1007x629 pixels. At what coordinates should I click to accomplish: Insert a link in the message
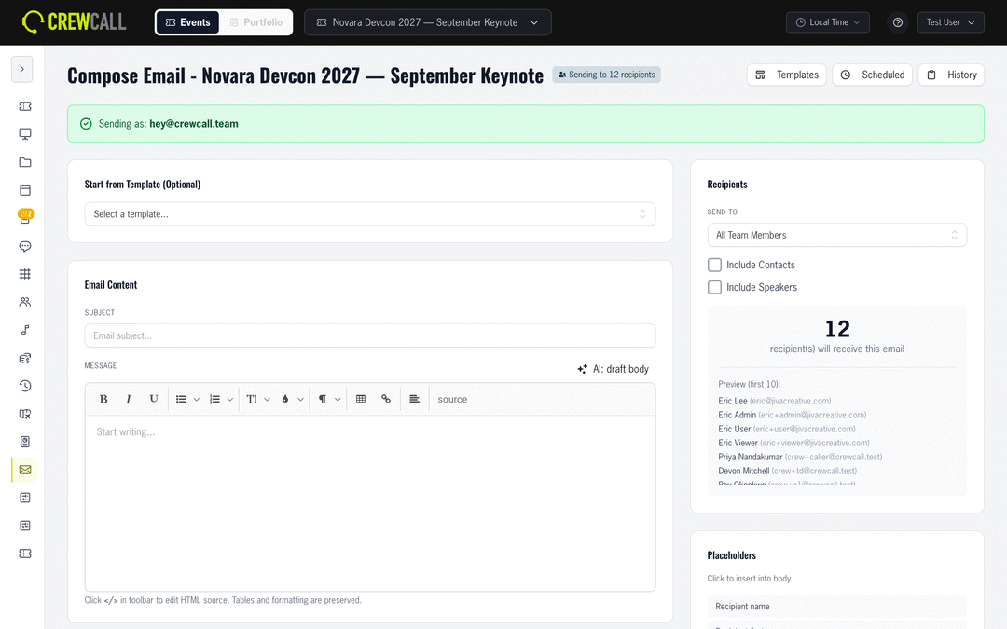[386, 399]
